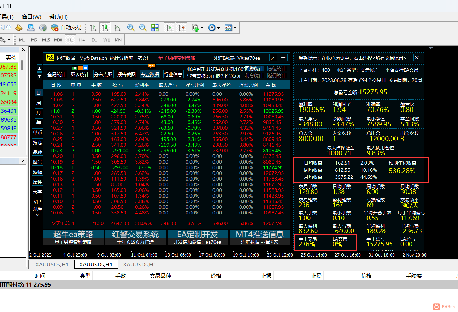Toggle the 大字 large font option

click(37, 192)
